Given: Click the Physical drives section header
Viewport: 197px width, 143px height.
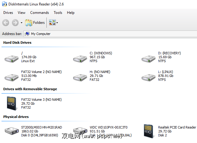Looking at the screenshot, I should click(16, 117).
